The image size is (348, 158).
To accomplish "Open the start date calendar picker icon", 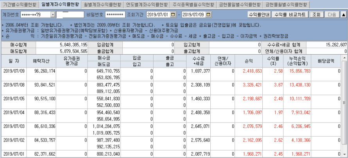I will (x=173, y=14).
